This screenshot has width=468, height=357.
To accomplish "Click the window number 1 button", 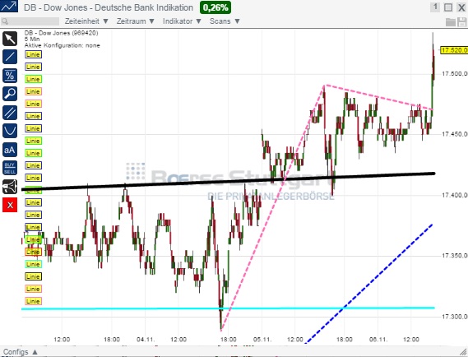I will (x=435, y=7).
